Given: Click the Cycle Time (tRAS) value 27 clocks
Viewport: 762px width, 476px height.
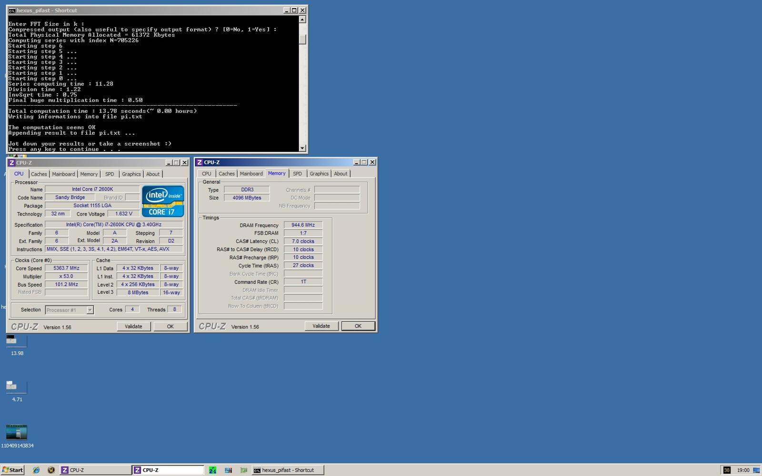Looking at the screenshot, I should tap(303, 265).
